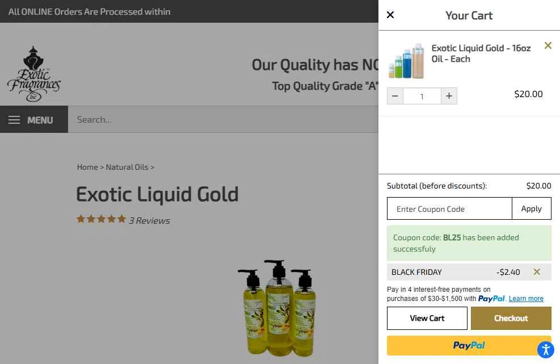Click the cart item thumbnail image
The height and width of the screenshot is (364, 560).
click(406, 61)
